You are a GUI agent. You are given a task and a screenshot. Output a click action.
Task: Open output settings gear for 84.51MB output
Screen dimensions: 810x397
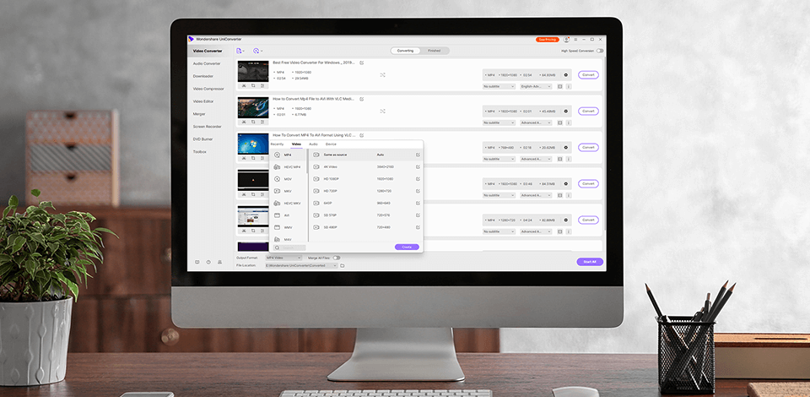pyautogui.click(x=565, y=183)
